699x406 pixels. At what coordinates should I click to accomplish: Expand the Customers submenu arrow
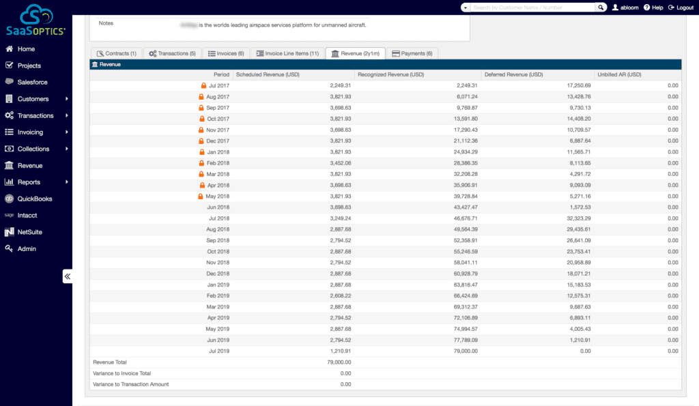(x=66, y=98)
